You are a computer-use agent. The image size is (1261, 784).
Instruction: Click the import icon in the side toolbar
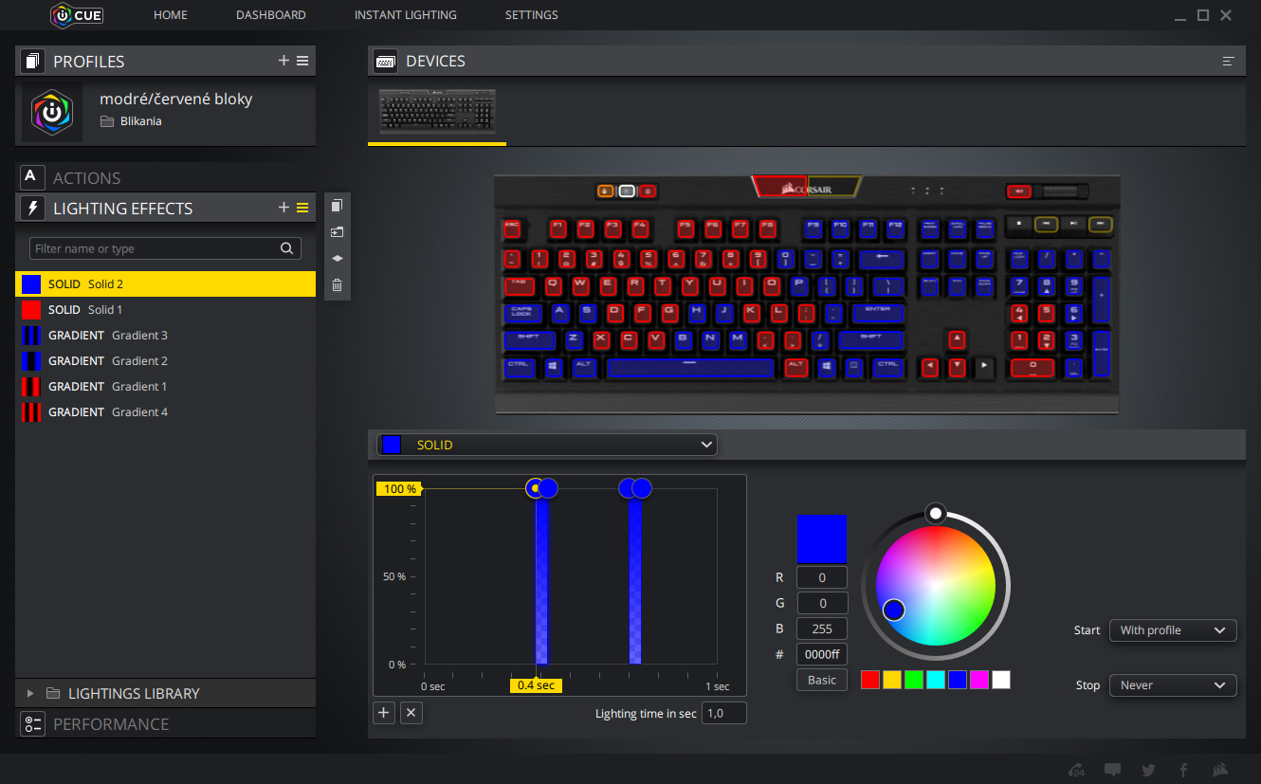coord(337,232)
